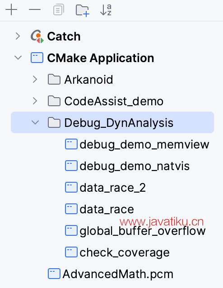This screenshot has height=288, width=223.
Task: Select the debug_demo_natvis configuration
Action: click(x=127, y=166)
